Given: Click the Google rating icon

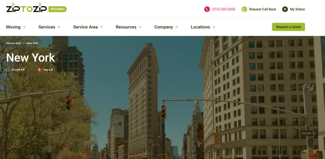Looking at the screenshot, I should pos(8,70).
